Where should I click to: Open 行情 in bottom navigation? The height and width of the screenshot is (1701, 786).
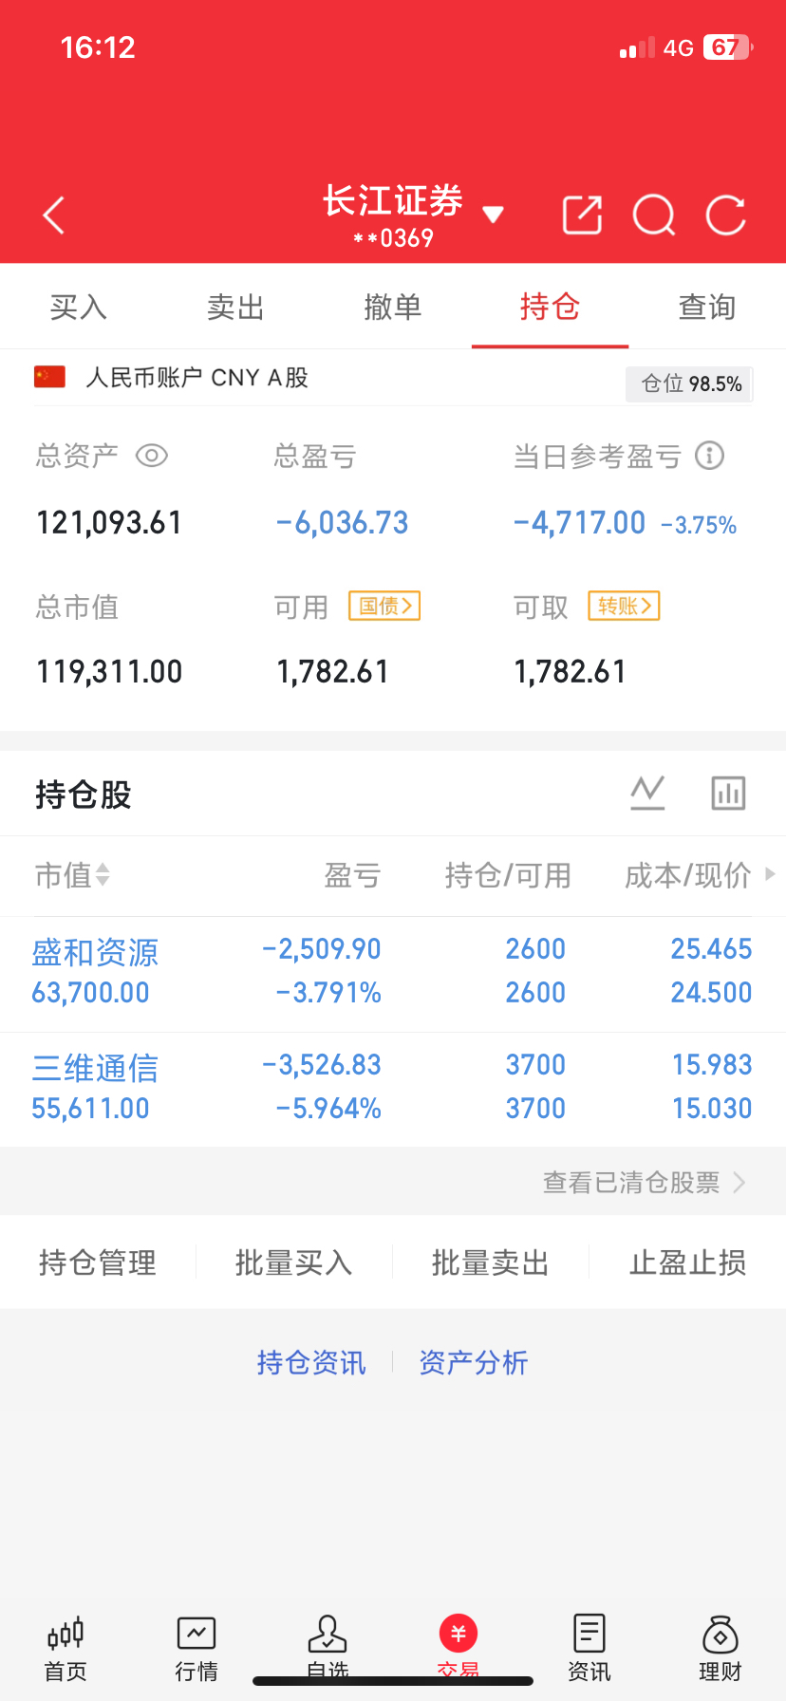pyautogui.click(x=196, y=1649)
